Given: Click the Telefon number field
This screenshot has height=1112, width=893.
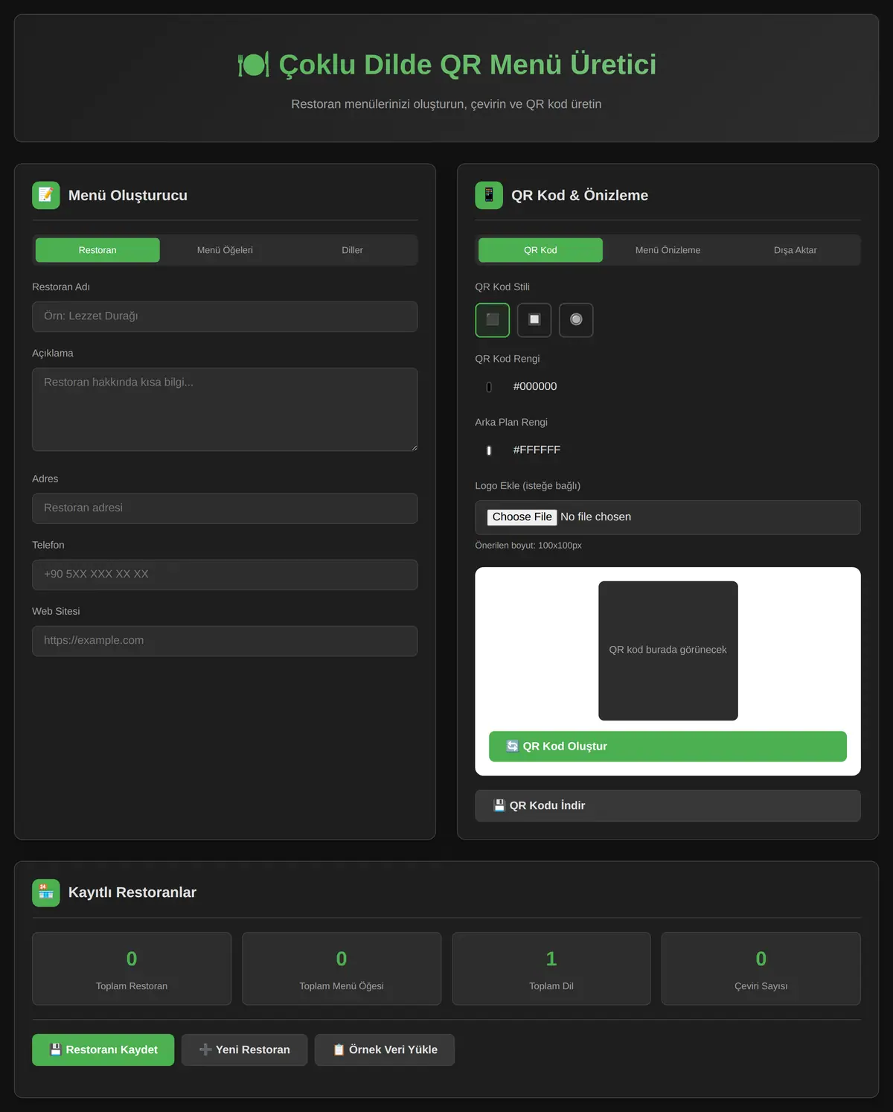Looking at the screenshot, I should [x=225, y=575].
